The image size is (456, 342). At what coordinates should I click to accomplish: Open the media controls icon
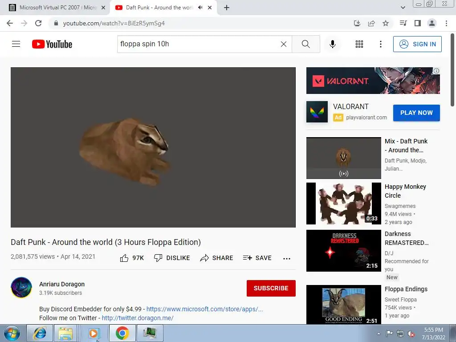click(x=403, y=23)
